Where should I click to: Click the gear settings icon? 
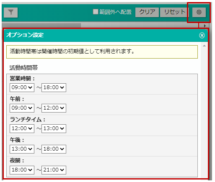point(199,12)
